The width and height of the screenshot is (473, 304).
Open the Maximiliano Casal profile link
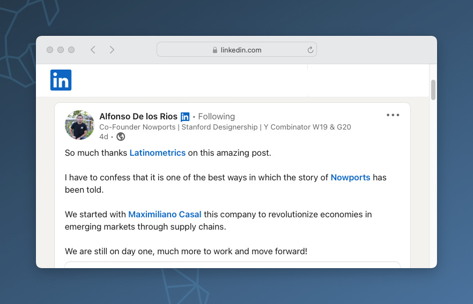(165, 214)
